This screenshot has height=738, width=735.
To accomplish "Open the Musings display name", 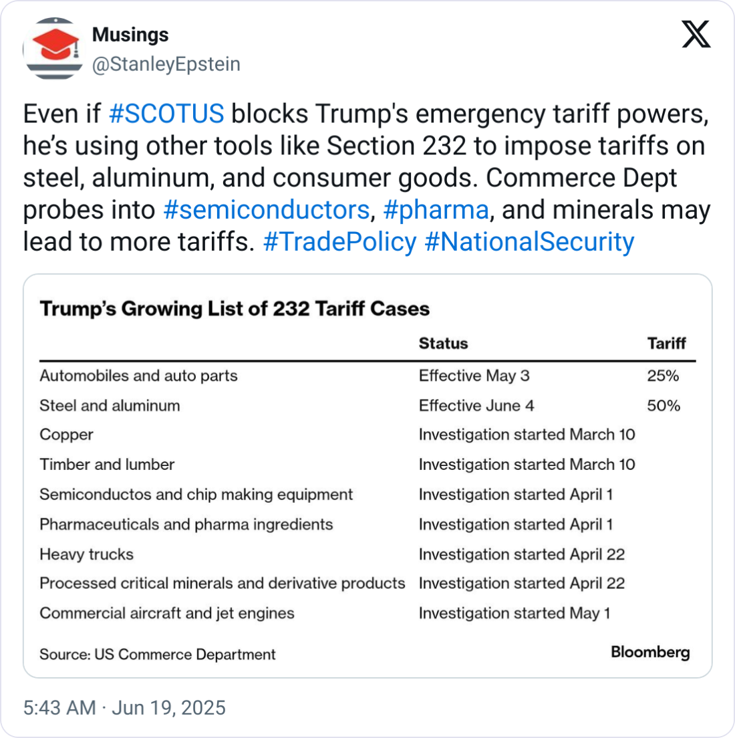I will (x=130, y=35).
